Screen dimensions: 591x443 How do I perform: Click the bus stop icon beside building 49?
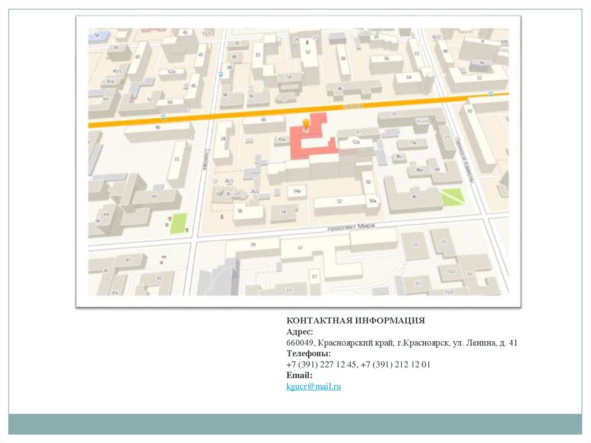tap(163, 117)
